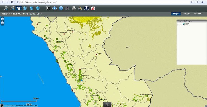This screenshot has width=207, height=107.
Task: Select the Mapa view button
Action: [176, 13]
